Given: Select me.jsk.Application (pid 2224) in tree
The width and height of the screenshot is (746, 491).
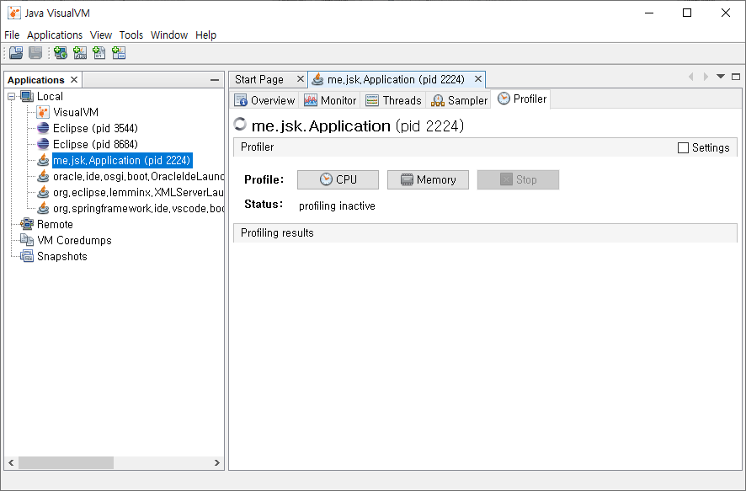Looking at the screenshot, I should (x=122, y=160).
